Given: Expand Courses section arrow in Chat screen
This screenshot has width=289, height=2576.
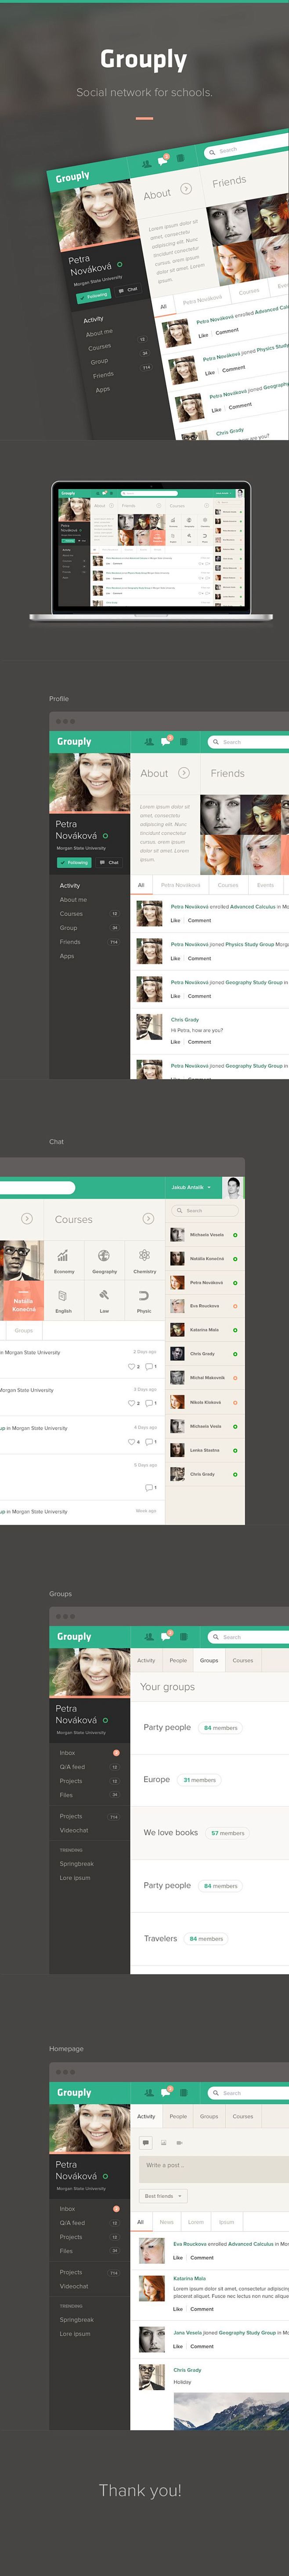Looking at the screenshot, I should pyautogui.click(x=148, y=1219).
